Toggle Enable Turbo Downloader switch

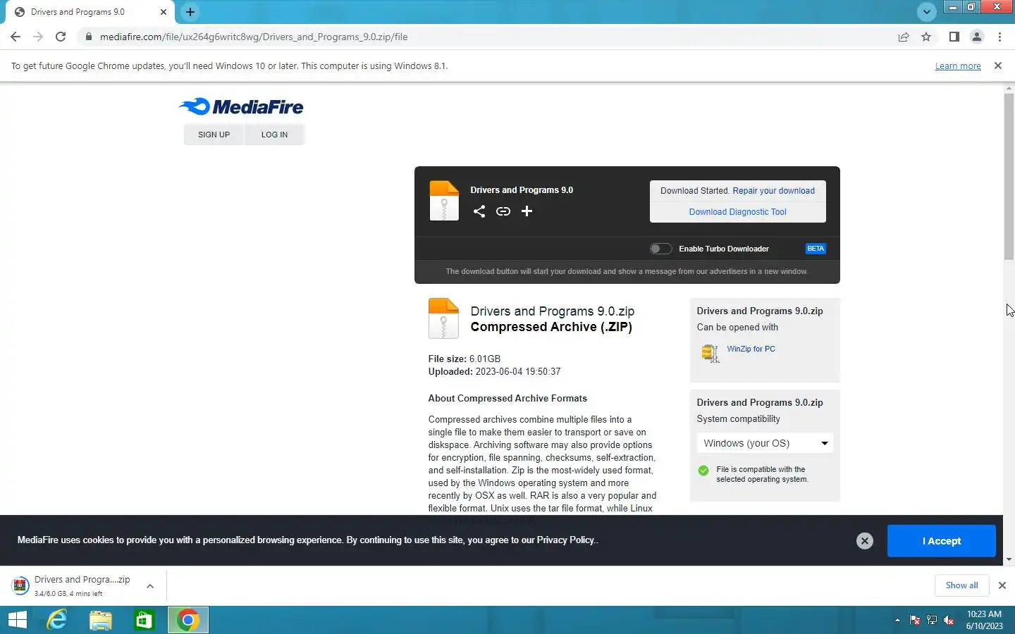tap(660, 249)
